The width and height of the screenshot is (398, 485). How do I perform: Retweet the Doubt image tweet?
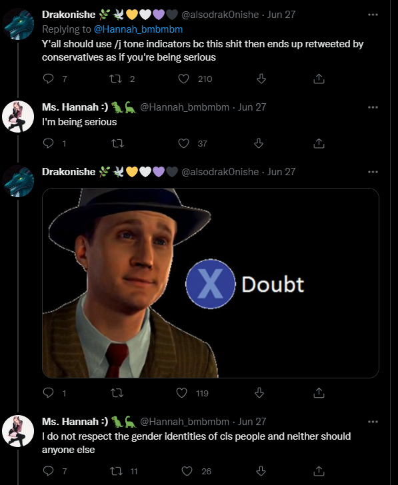click(117, 393)
